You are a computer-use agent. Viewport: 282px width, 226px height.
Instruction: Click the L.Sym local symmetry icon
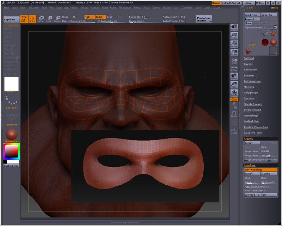(x=234, y=69)
